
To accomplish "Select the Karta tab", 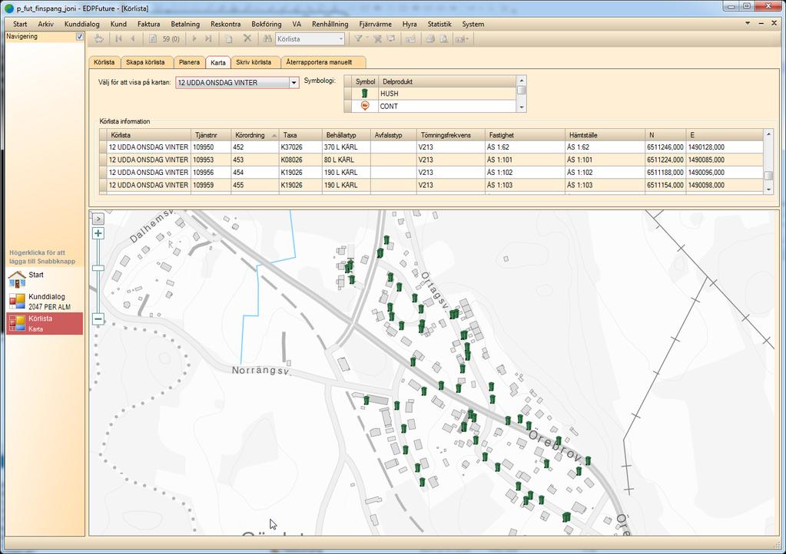I will 218,63.
